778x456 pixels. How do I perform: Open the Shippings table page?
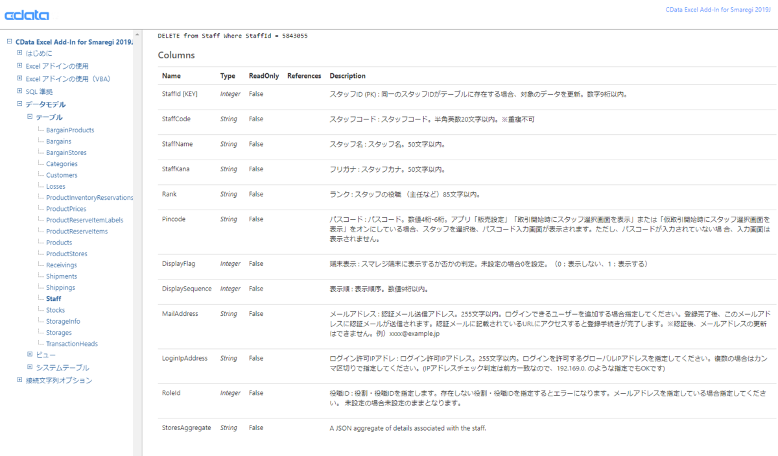[x=60, y=287]
